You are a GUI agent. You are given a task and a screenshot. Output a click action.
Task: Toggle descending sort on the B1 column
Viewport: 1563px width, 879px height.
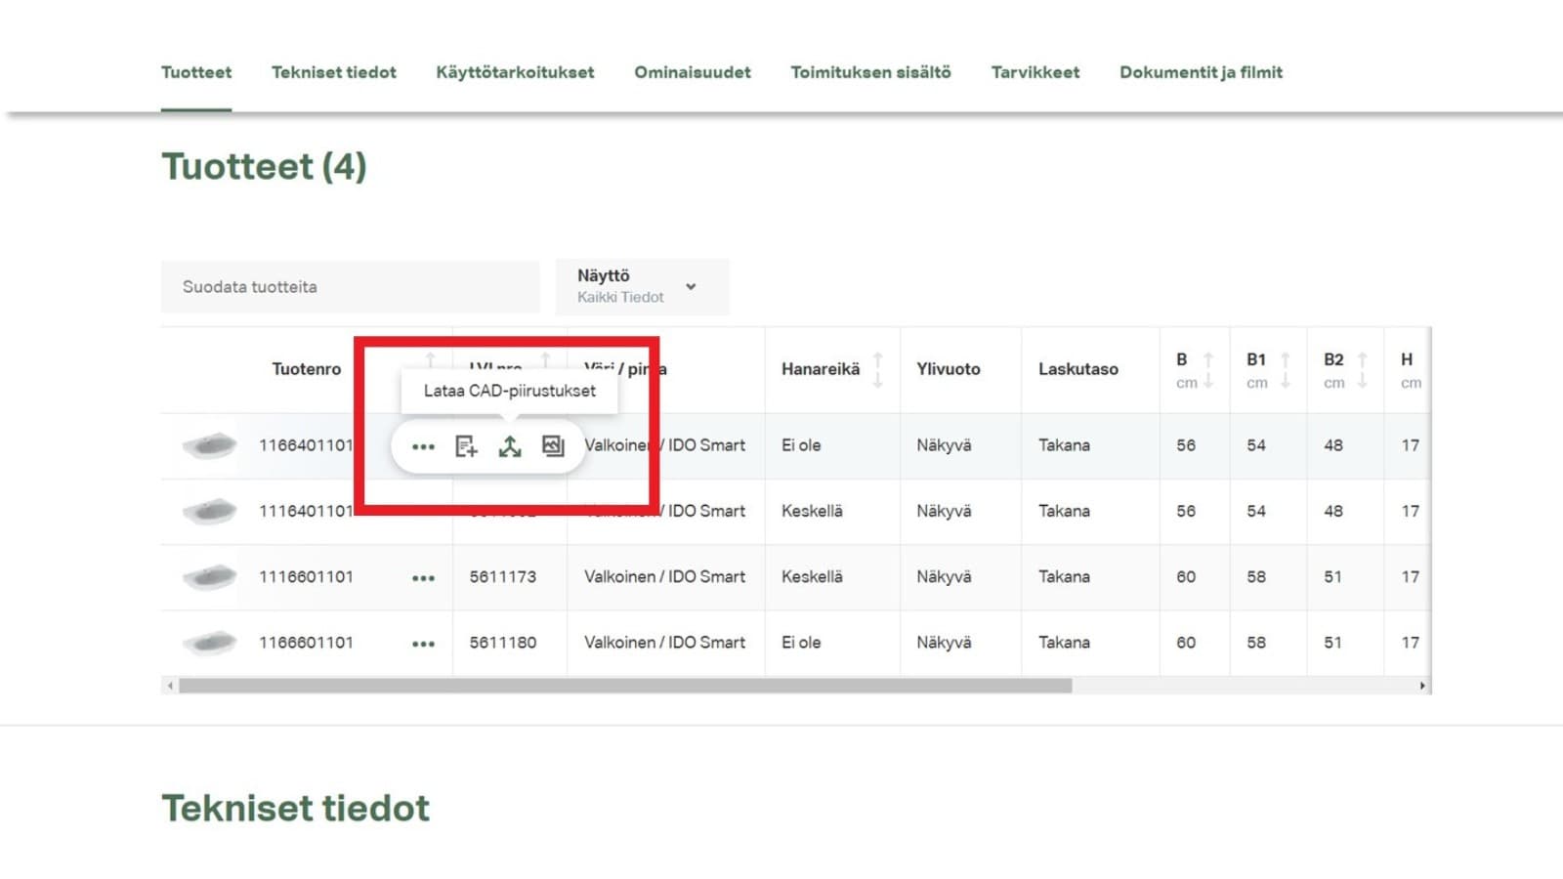1286,383
